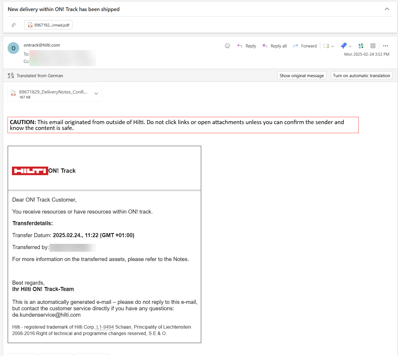Open dropdown arrow next to flag icon

(333, 46)
